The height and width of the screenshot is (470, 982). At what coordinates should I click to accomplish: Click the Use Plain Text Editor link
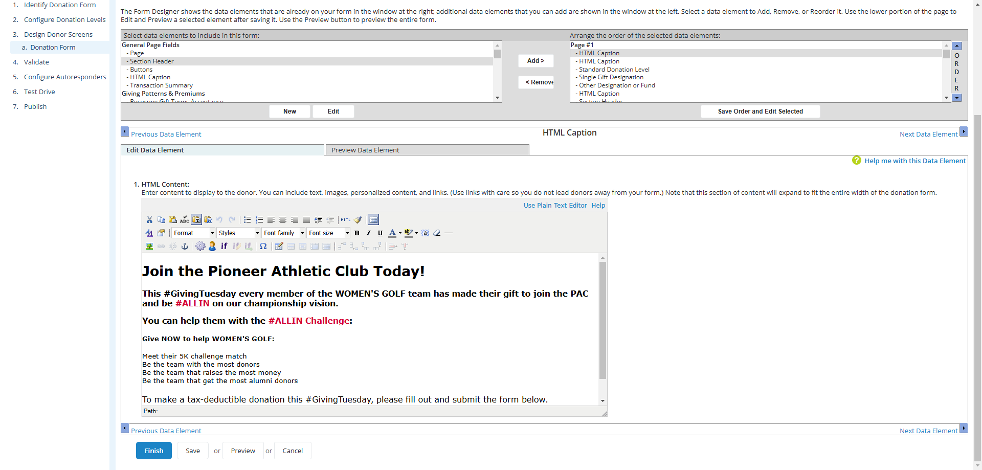(x=555, y=205)
